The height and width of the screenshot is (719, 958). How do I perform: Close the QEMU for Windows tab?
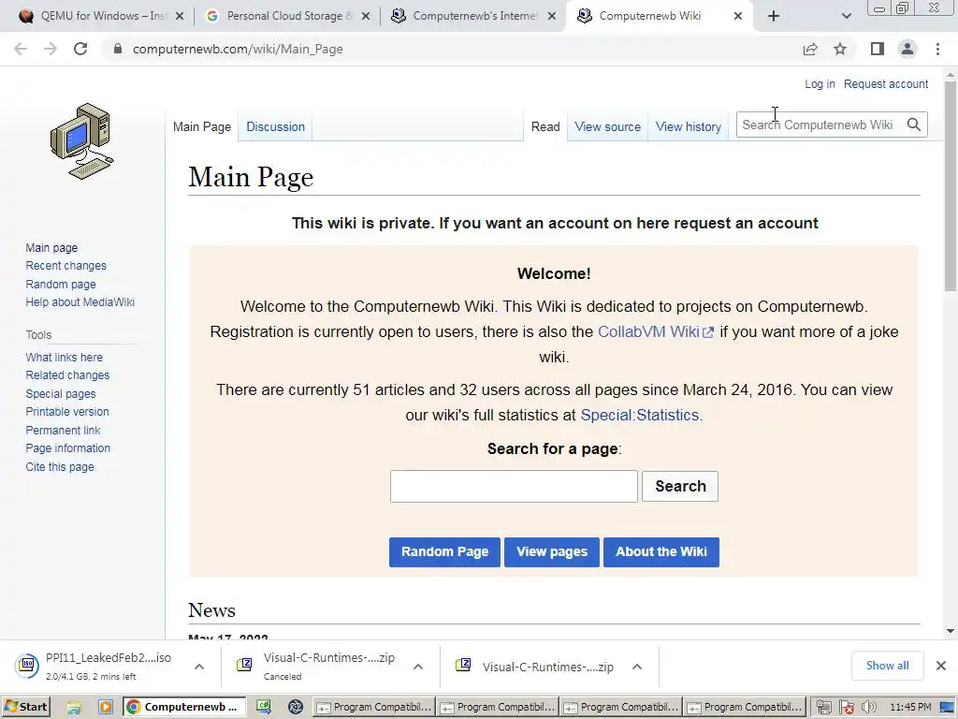pos(180,16)
